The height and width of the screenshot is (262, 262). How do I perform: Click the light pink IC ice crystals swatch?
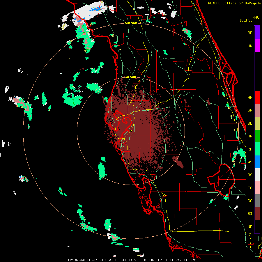pos(257,188)
